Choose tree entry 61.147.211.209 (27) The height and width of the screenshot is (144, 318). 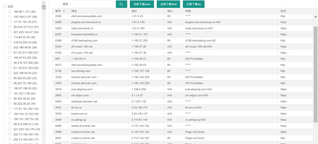[26, 52]
